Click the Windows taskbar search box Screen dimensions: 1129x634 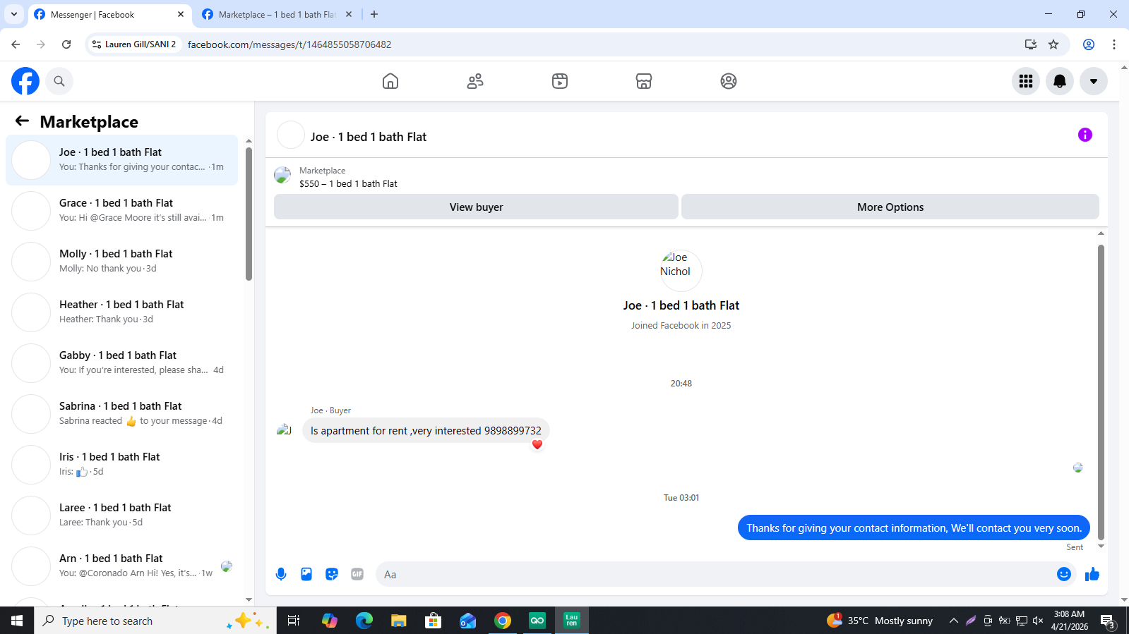[155, 621]
